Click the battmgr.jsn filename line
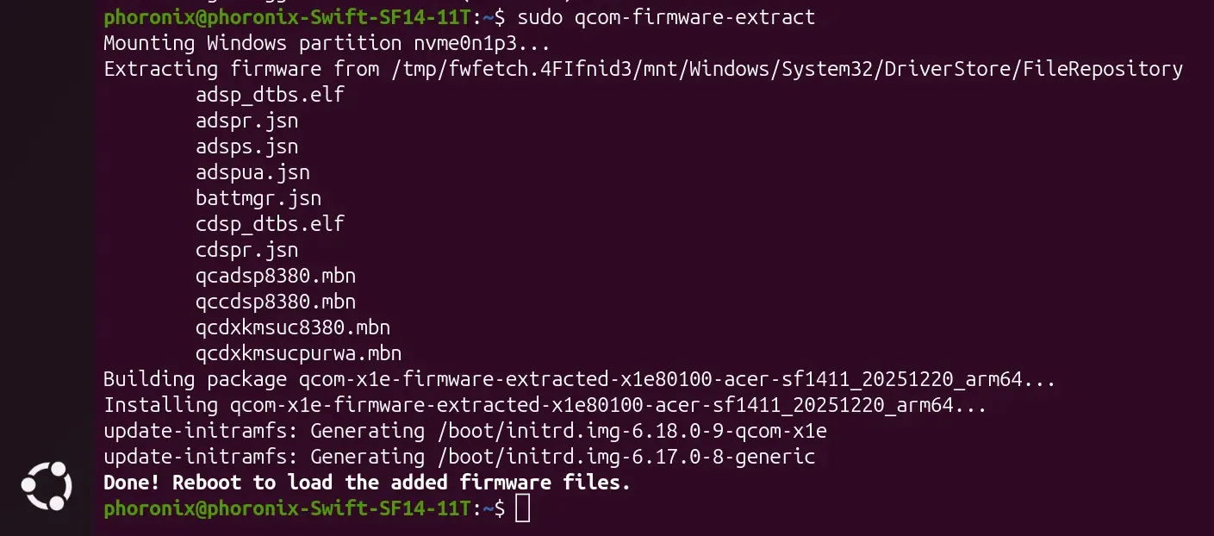This screenshot has height=536, width=1214. click(258, 198)
